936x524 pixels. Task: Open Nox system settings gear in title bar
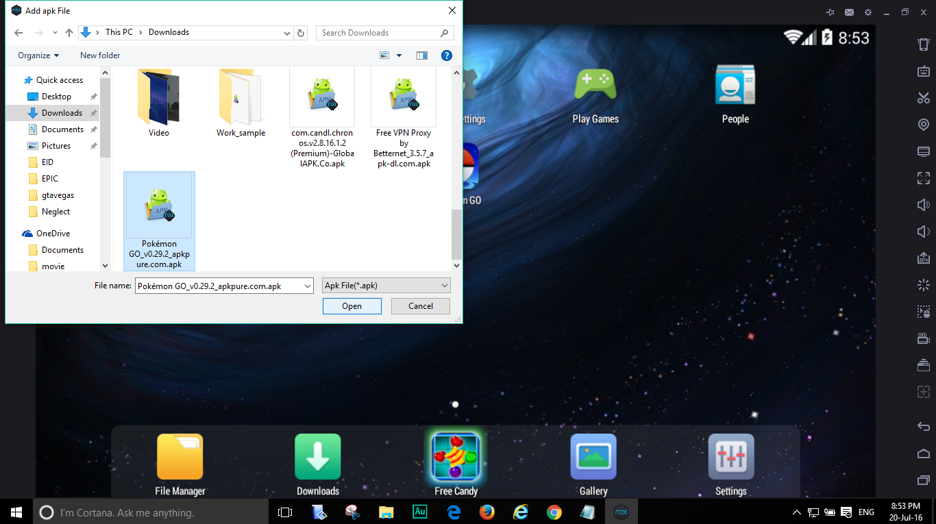pos(868,12)
